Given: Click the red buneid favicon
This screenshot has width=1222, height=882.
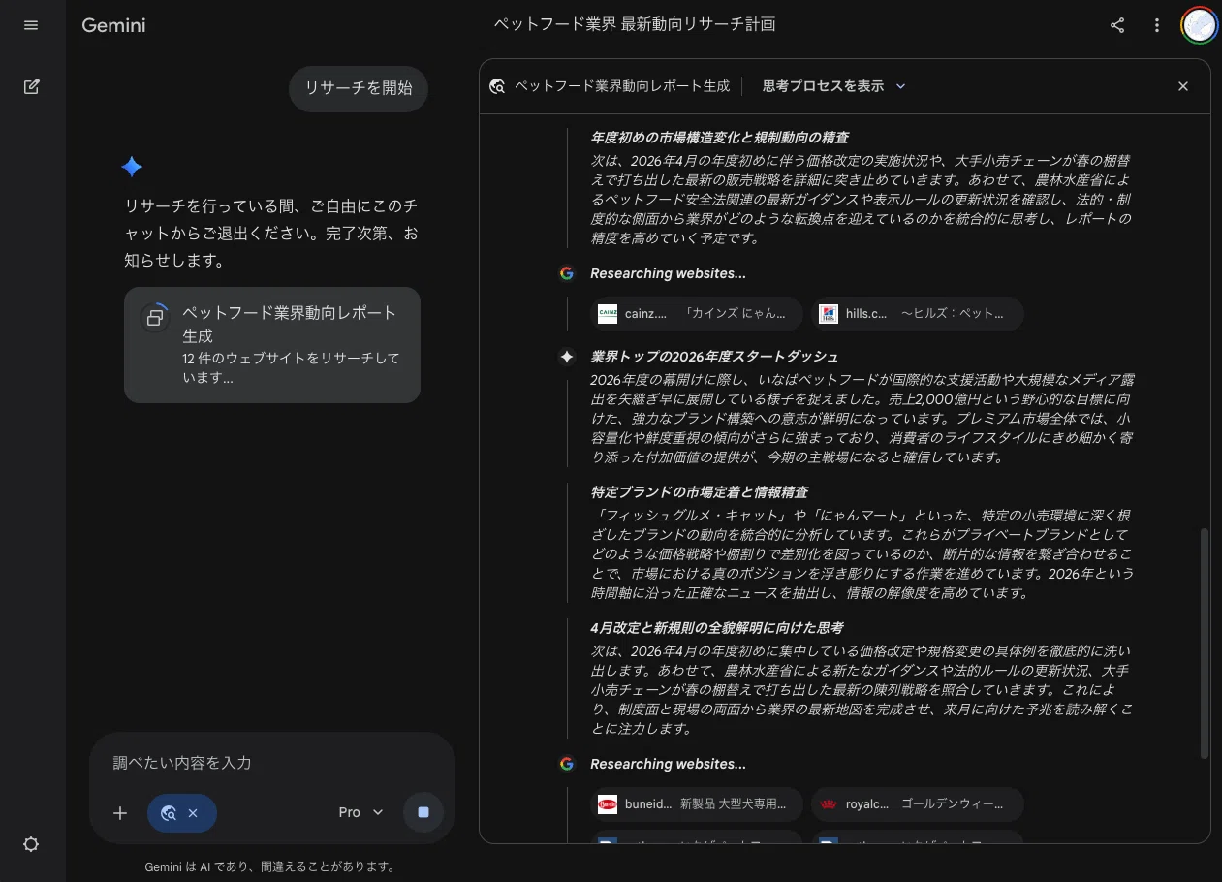Looking at the screenshot, I should [x=608, y=803].
